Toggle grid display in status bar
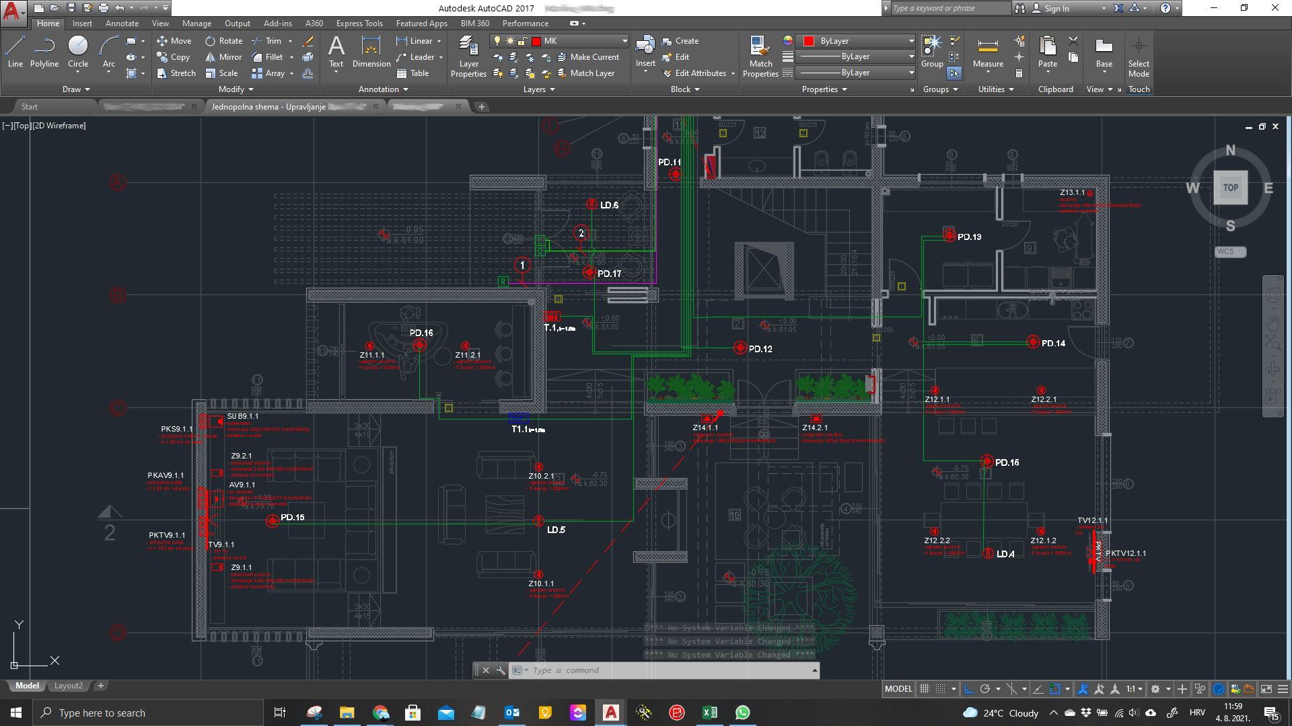Viewport: 1292px width, 726px height. [925, 689]
